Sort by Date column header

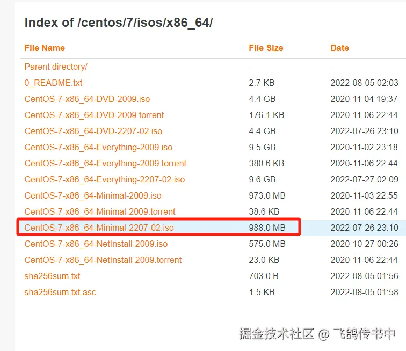(340, 48)
